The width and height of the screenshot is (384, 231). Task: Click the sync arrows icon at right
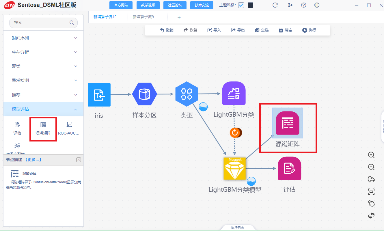371,215
